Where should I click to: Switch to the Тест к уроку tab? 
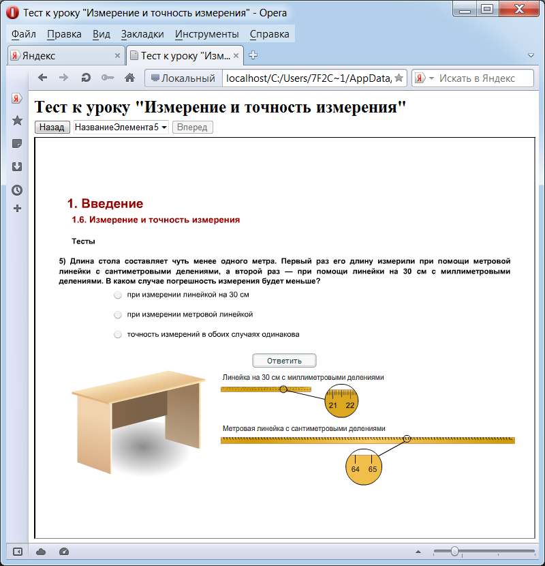point(185,56)
